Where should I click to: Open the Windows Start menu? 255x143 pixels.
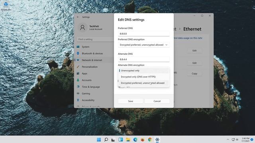[99, 139]
